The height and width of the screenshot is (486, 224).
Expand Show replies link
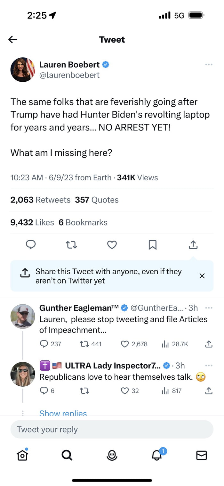[63, 413]
